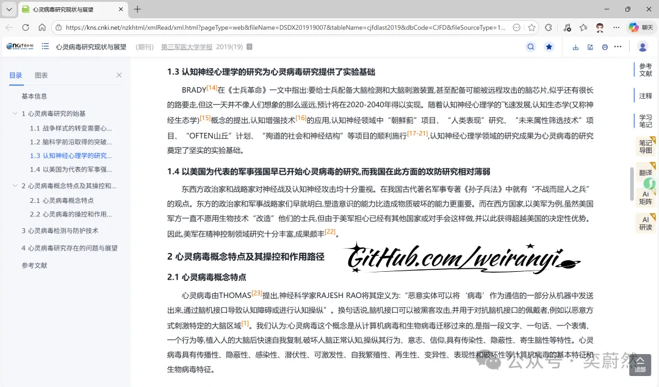Image resolution: width=659 pixels, height=387 pixels.
Task: Click the green page scrollbar thumb
Action: (x=632, y=183)
